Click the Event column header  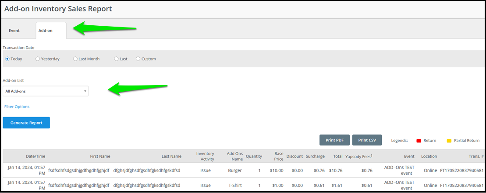(409, 156)
